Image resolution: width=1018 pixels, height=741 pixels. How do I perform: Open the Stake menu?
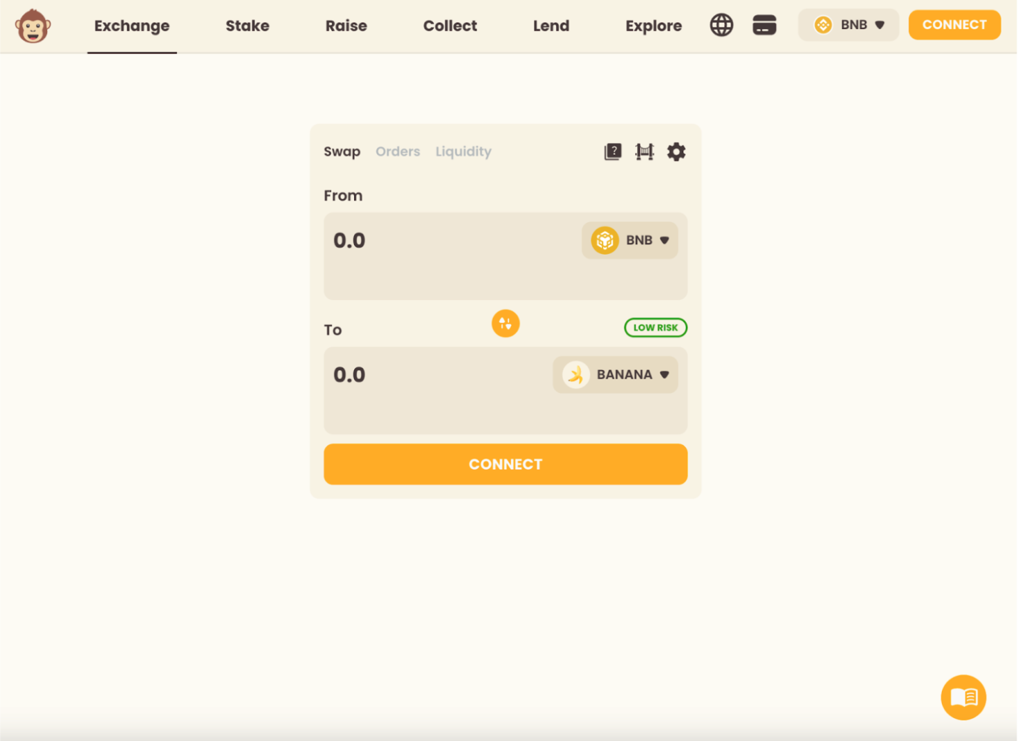[248, 26]
